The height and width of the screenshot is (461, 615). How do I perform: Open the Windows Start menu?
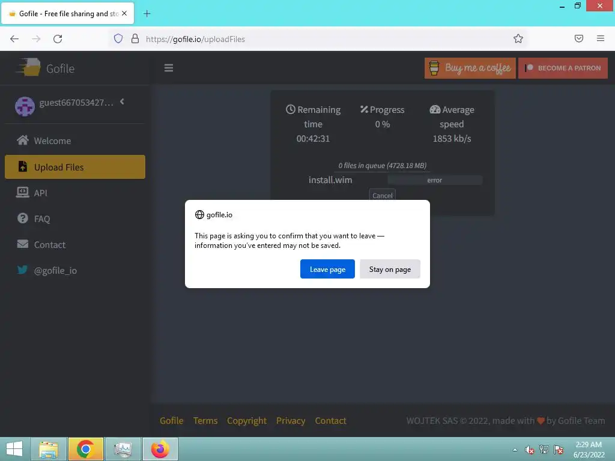14,449
